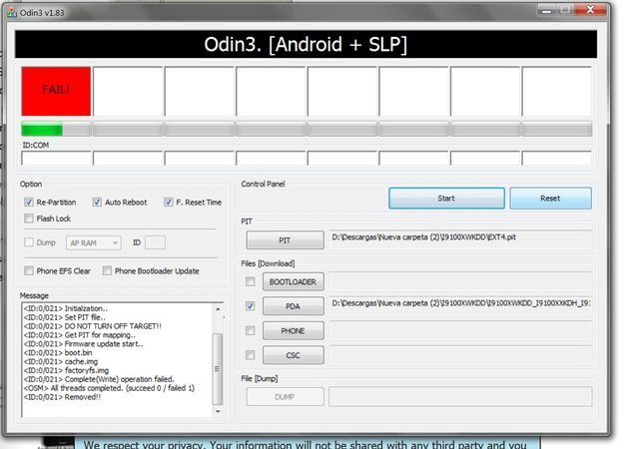Click the CSC file path field
Screen dimensions: 639x449
(x=460, y=354)
